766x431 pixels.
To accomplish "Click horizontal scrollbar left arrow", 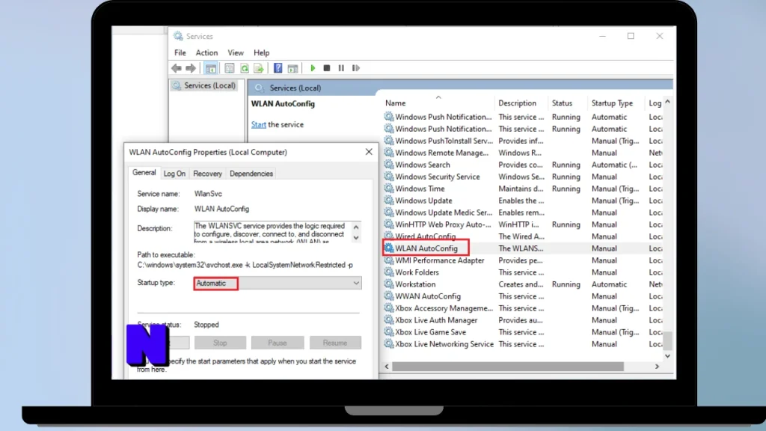I will click(x=387, y=366).
